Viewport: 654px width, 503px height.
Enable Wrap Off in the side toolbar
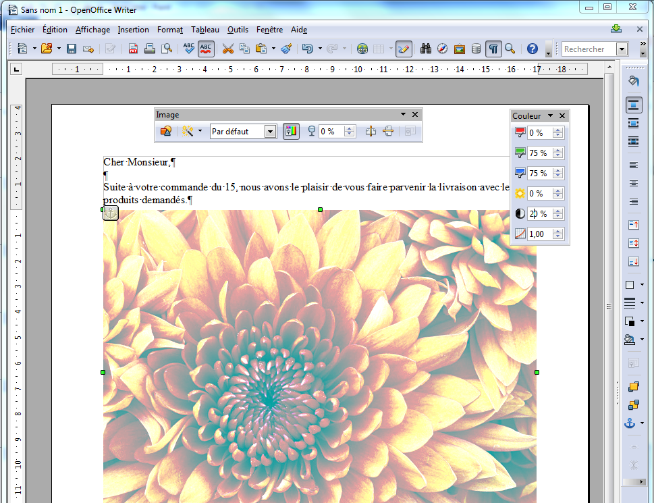[634, 105]
